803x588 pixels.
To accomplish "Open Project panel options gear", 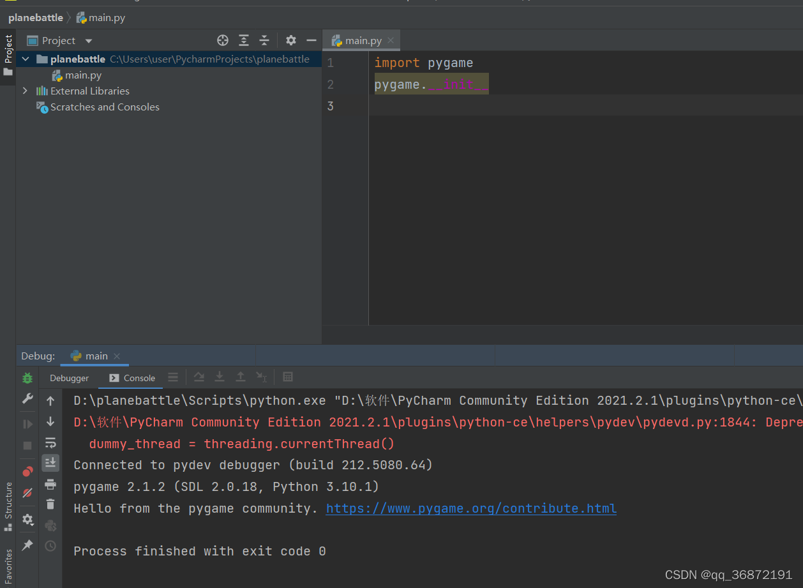I will point(291,40).
